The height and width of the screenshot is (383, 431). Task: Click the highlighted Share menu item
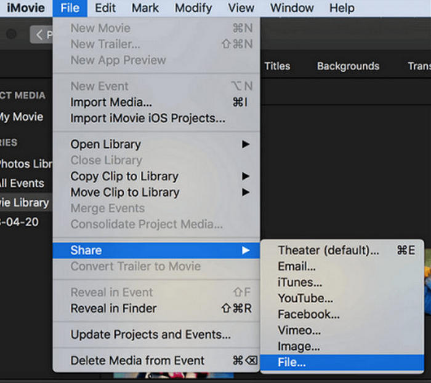[156, 250]
